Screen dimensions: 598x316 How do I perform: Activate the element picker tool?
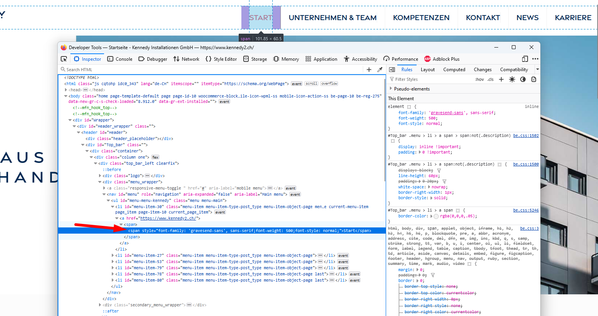pyautogui.click(x=64, y=59)
